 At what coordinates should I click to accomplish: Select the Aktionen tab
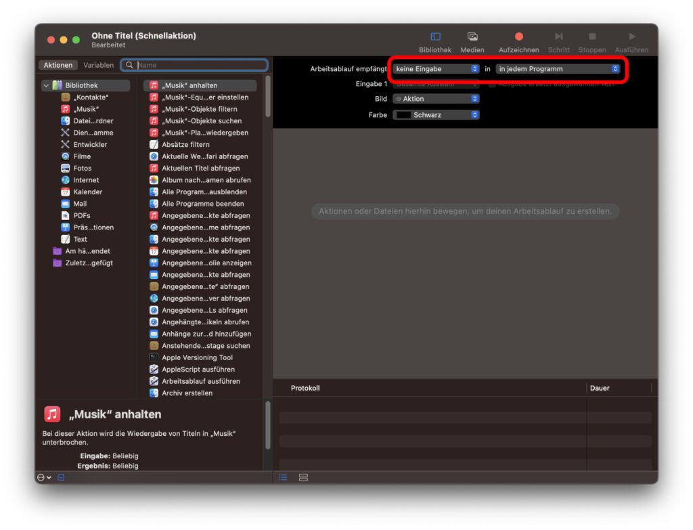tap(58, 65)
